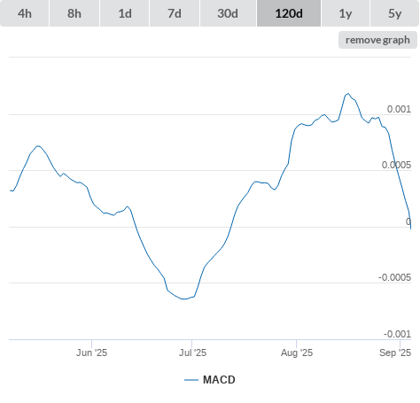Click the 0.0005 y-axis label

tap(396, 165)
